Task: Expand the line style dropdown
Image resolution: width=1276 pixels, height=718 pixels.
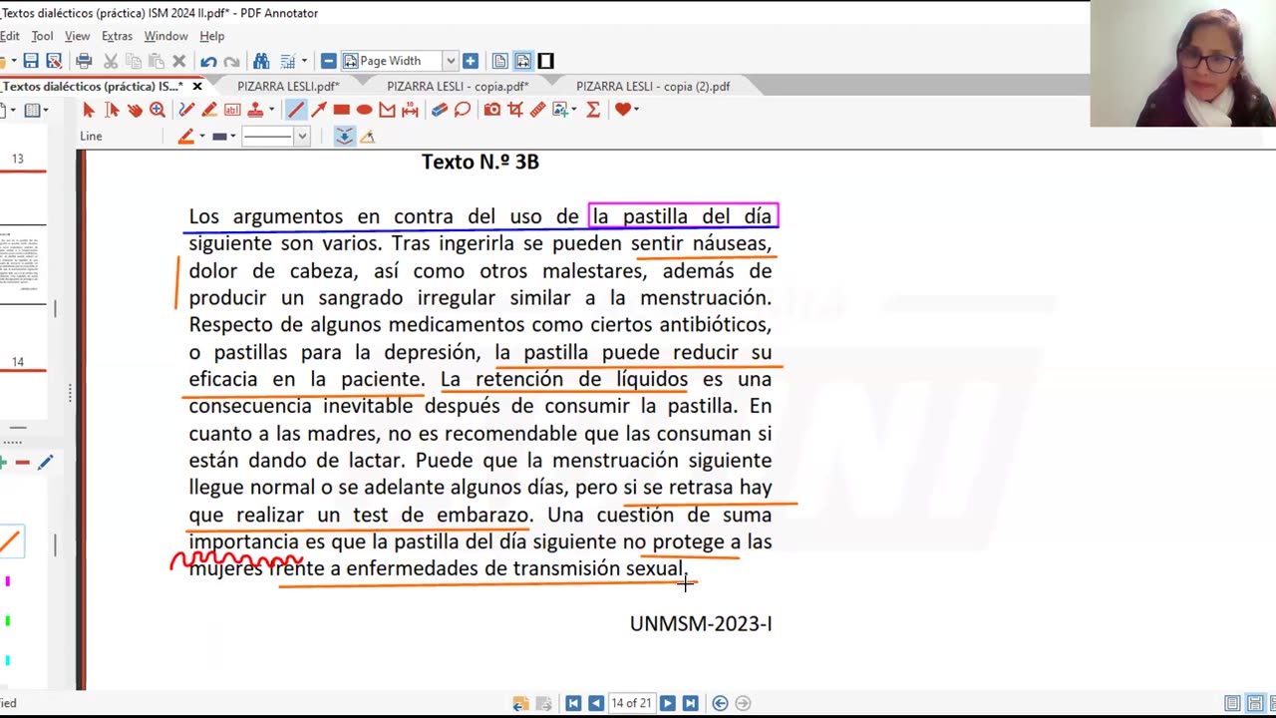Action: pos(302,137)
